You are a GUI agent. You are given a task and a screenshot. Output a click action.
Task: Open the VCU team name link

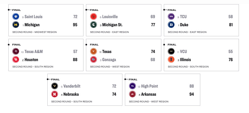coord(184,52)
